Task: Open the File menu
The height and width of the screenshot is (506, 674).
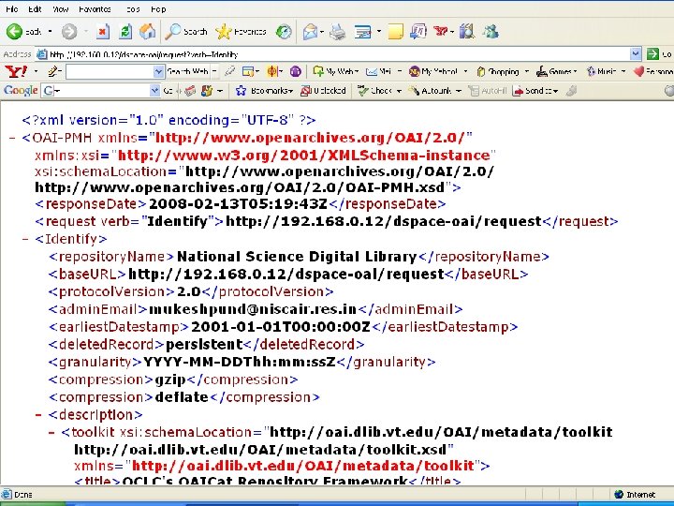Action: [11, 9]
